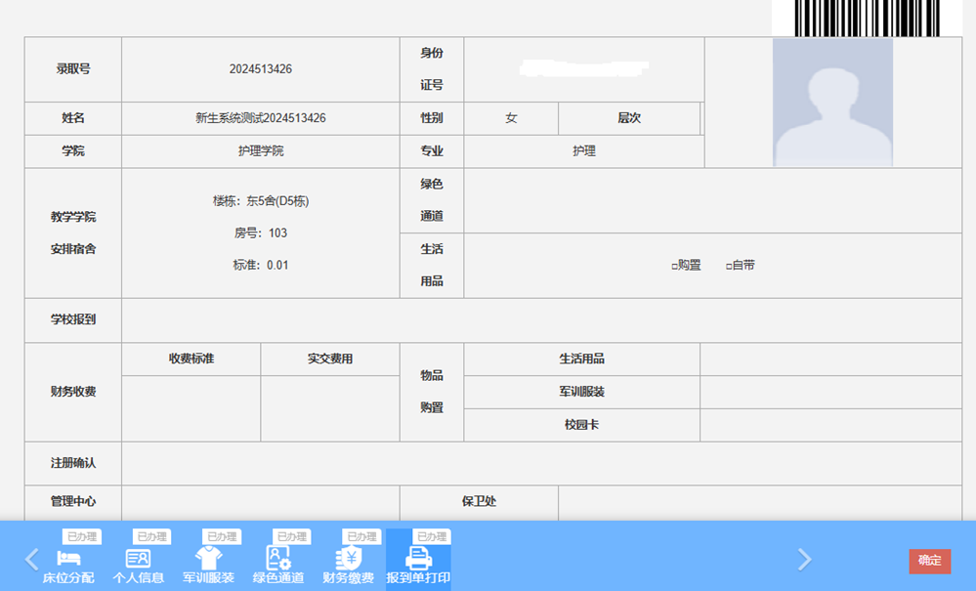
Task: Click the right navigation chevron
Action: coord(804,559)
